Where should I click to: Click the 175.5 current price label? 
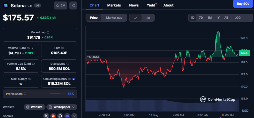click(x=244, y=53)
